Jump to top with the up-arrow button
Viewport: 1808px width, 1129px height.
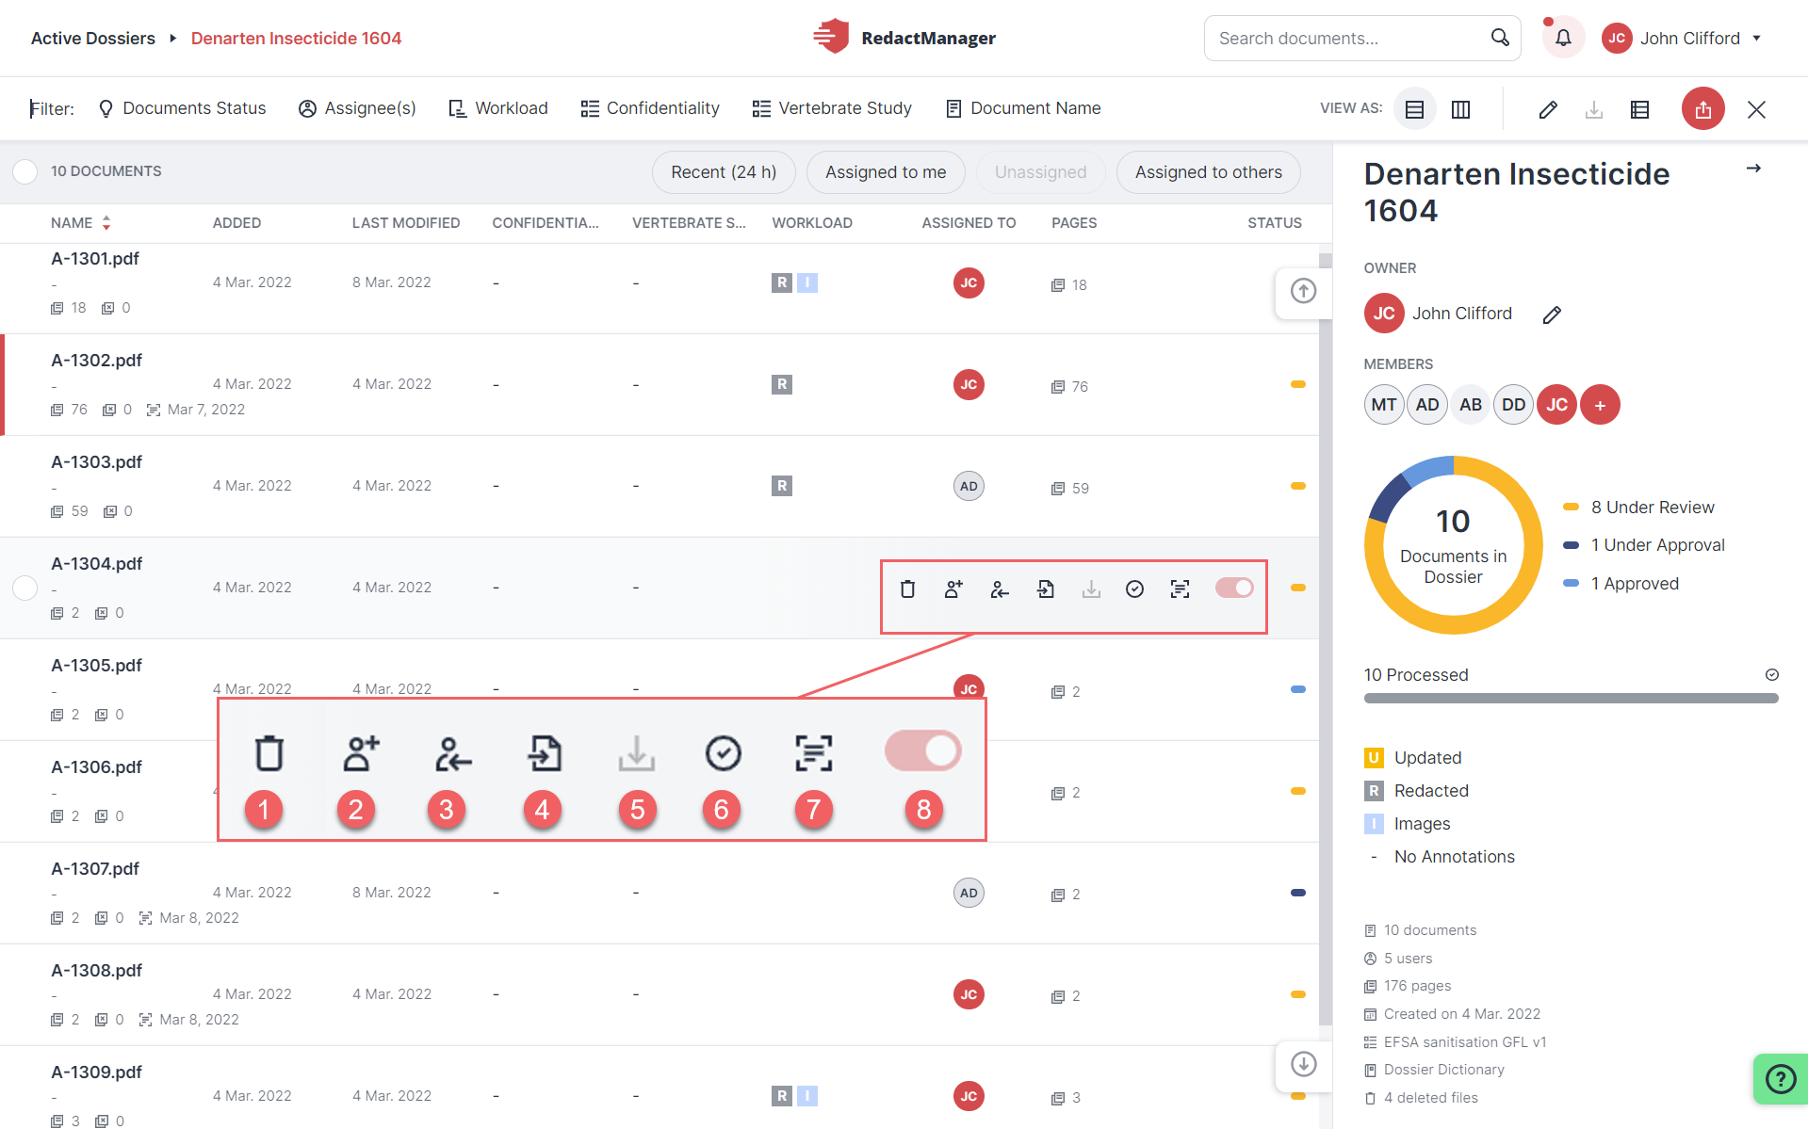pyautogui.click(x=1303, y=291)
